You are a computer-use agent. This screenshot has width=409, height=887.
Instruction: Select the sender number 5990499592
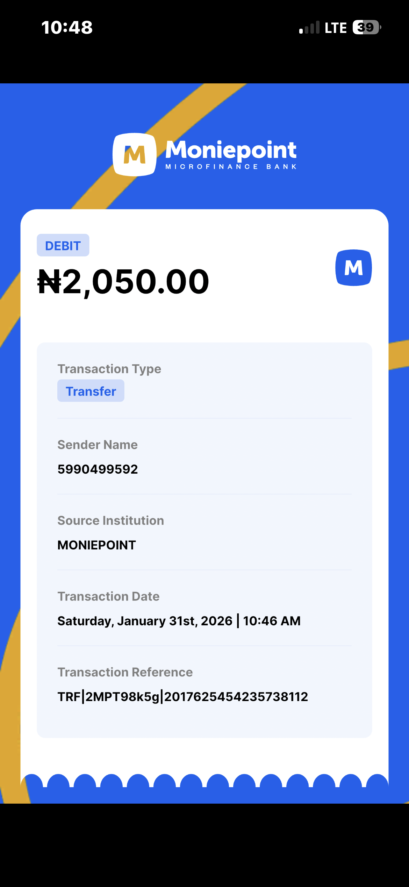98,469
